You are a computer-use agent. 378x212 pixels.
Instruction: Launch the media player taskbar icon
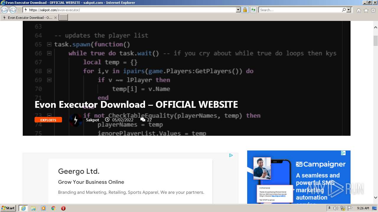[43, 208]
